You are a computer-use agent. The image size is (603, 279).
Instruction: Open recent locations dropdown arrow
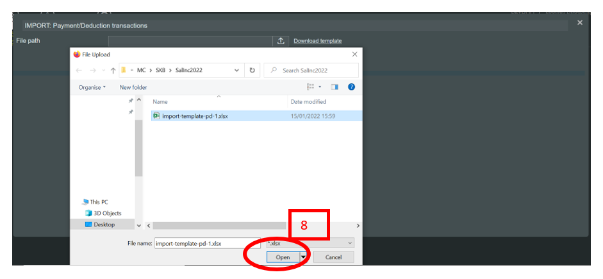[103, 71]
